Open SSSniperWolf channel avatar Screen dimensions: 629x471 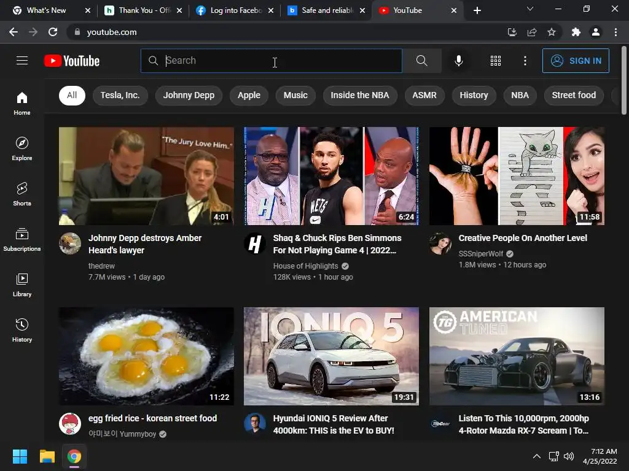coord(440,243)
